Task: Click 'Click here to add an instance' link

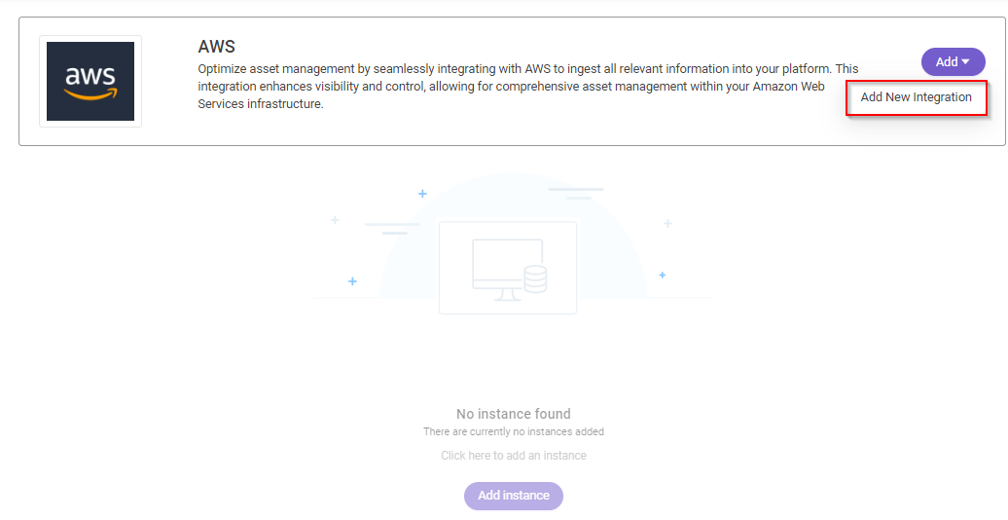Action: pos(514,456)
